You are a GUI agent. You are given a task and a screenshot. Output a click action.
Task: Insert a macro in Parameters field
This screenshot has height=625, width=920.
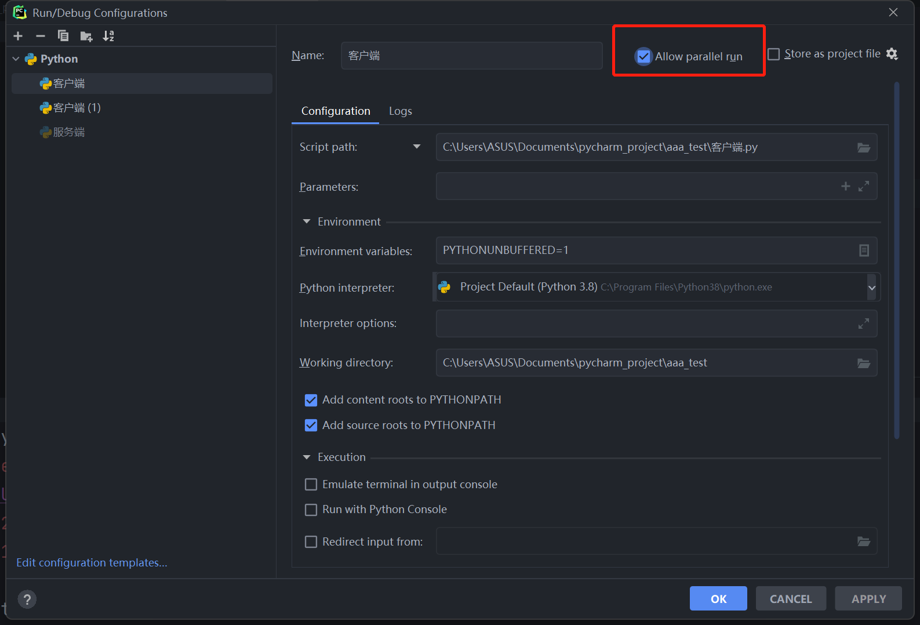[846, 186]
